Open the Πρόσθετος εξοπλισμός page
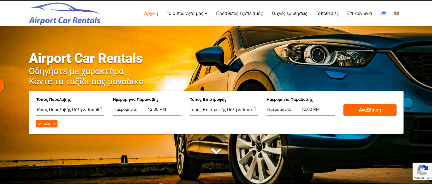The height and width of the screenshot is (184, 432). coord(239,13)
